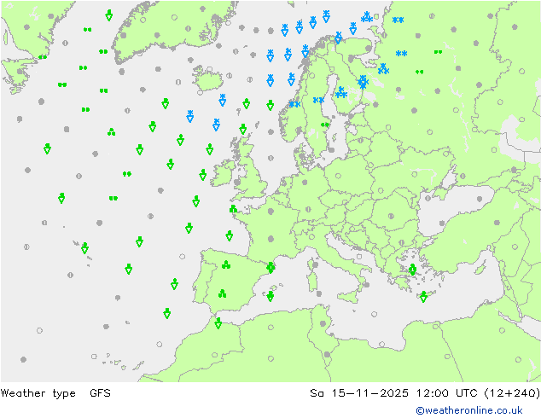Select the rain symbol in northern Spain

coord(226,264)
